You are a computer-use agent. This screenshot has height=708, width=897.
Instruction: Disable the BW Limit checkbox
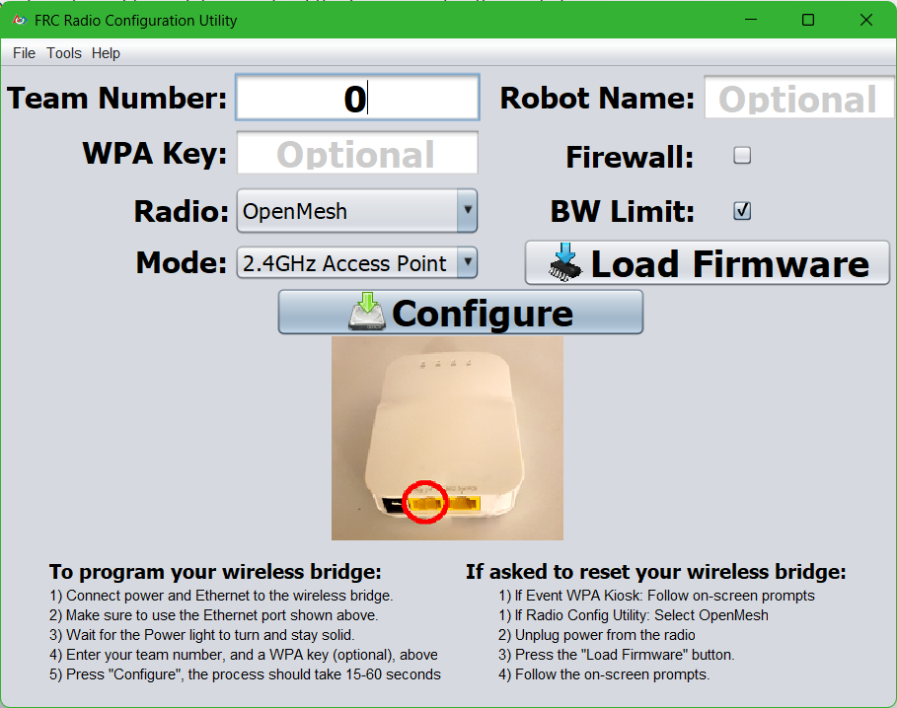click(741, 210)
